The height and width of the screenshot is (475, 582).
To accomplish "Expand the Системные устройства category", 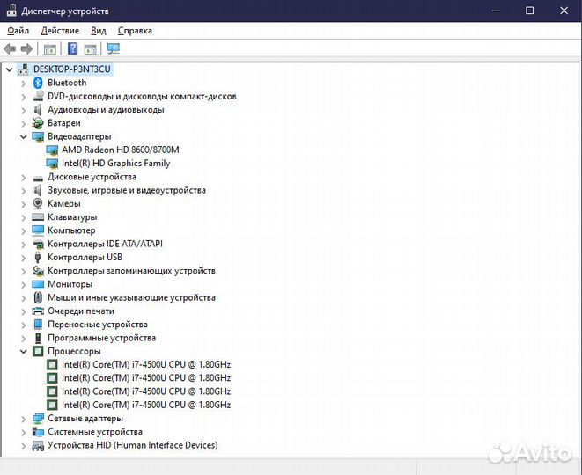I will (24, 432).
